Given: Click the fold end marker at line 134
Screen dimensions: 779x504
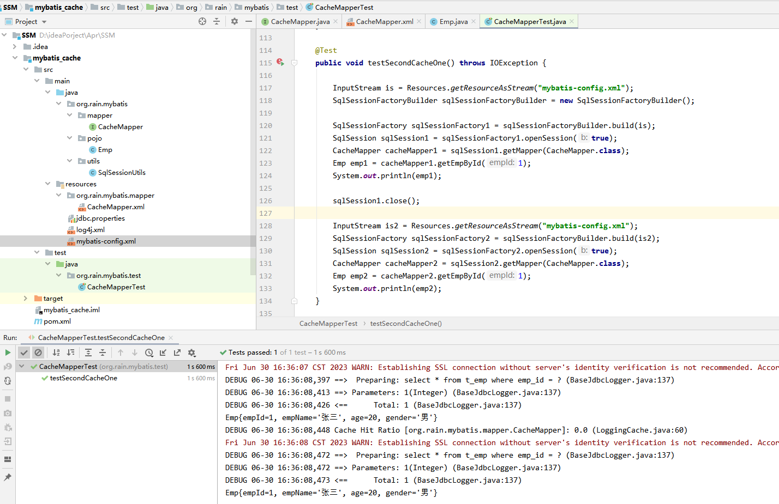Looking at the screenshot, I should pos(295,301).
